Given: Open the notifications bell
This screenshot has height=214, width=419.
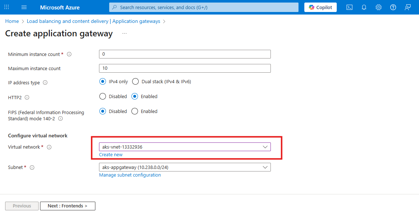Looking at the screenshot, I should pos(364,7).
